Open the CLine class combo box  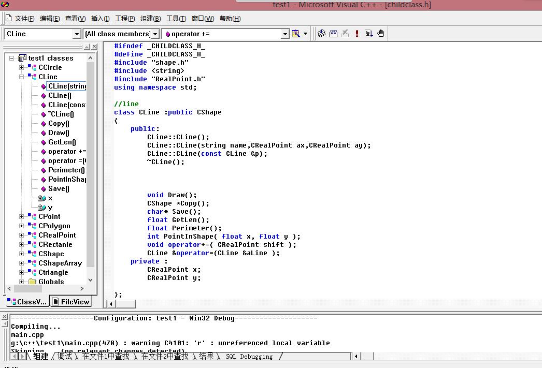[x=77, y=34]
